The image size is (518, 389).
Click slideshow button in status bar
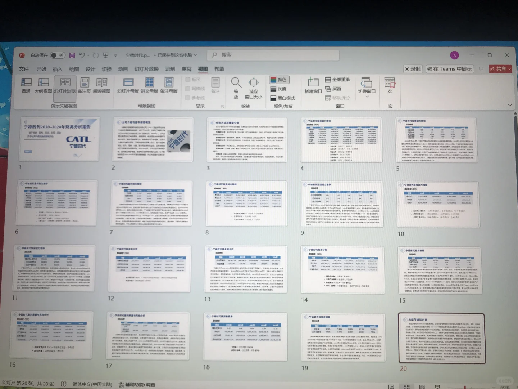437,386
